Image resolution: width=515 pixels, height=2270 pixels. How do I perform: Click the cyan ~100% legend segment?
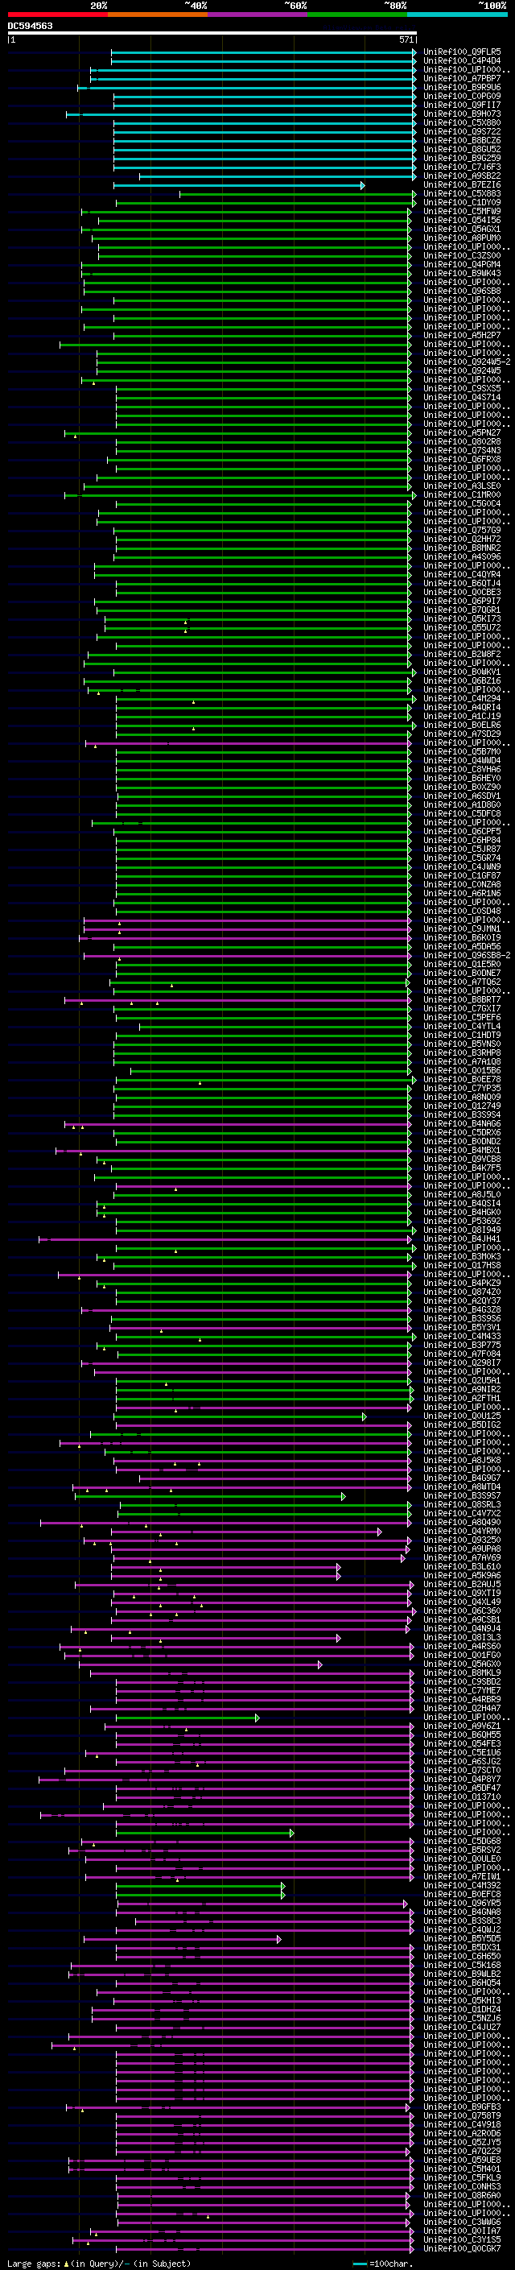(457, 14)
